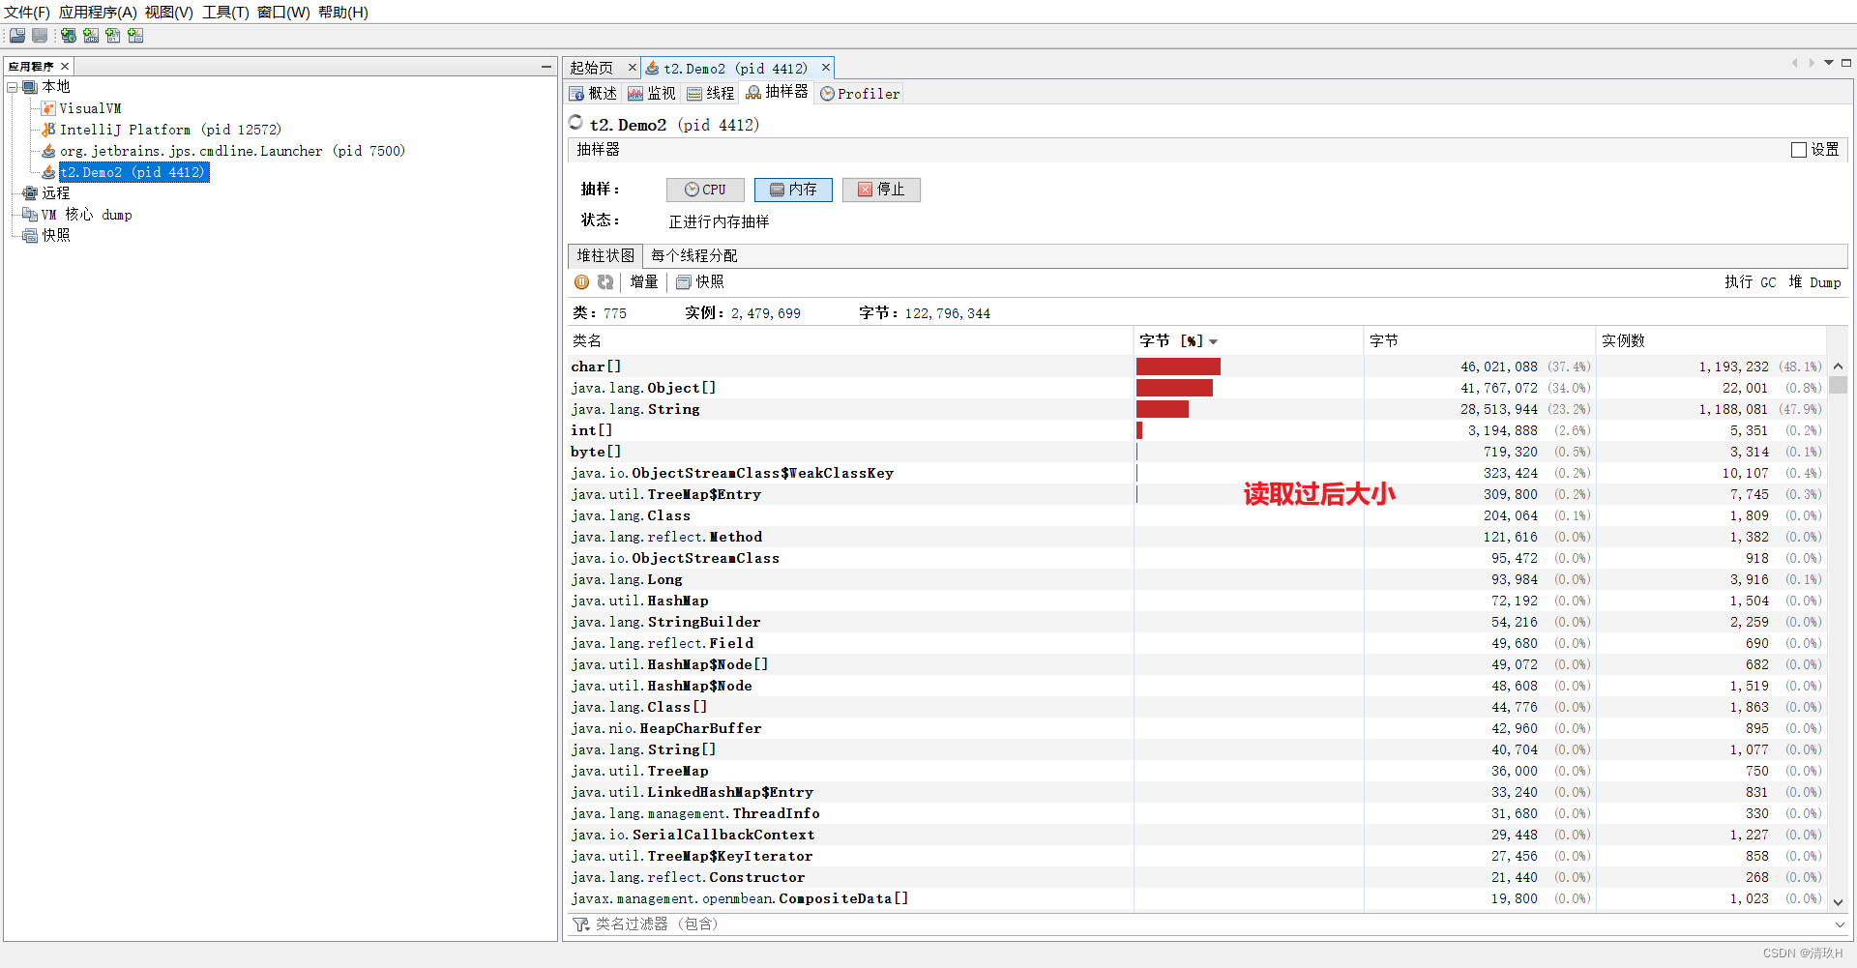The height and width of the screenshot is (968, 1857).
Task: Click the Java cup icon of jps Launcher
Action: (48, 151)
